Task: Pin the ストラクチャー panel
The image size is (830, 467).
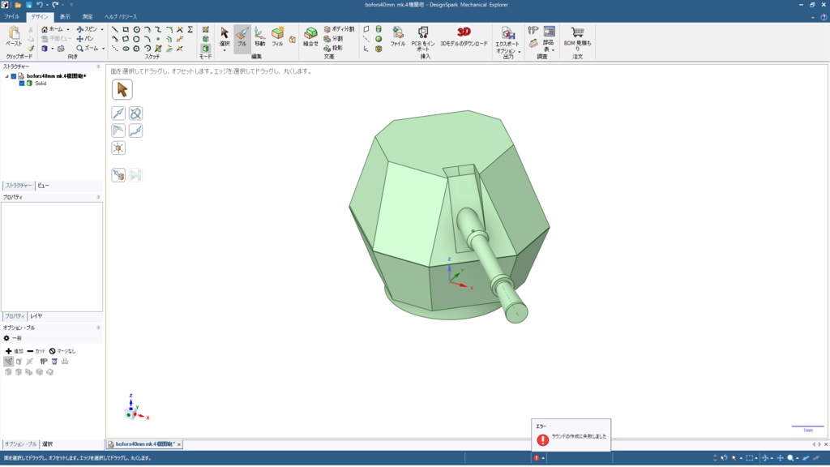Action: (x=98, y=66)
